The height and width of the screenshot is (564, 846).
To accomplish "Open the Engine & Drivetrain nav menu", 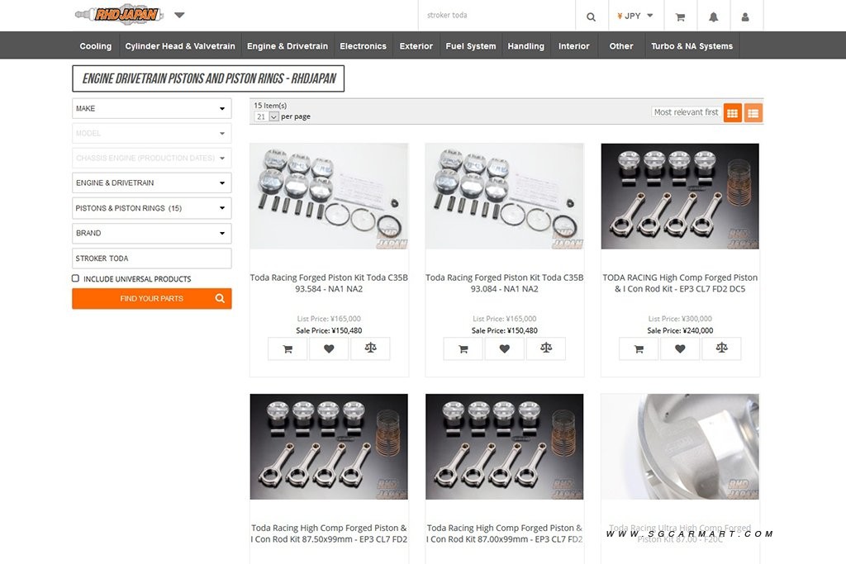I will click(288, 46).
